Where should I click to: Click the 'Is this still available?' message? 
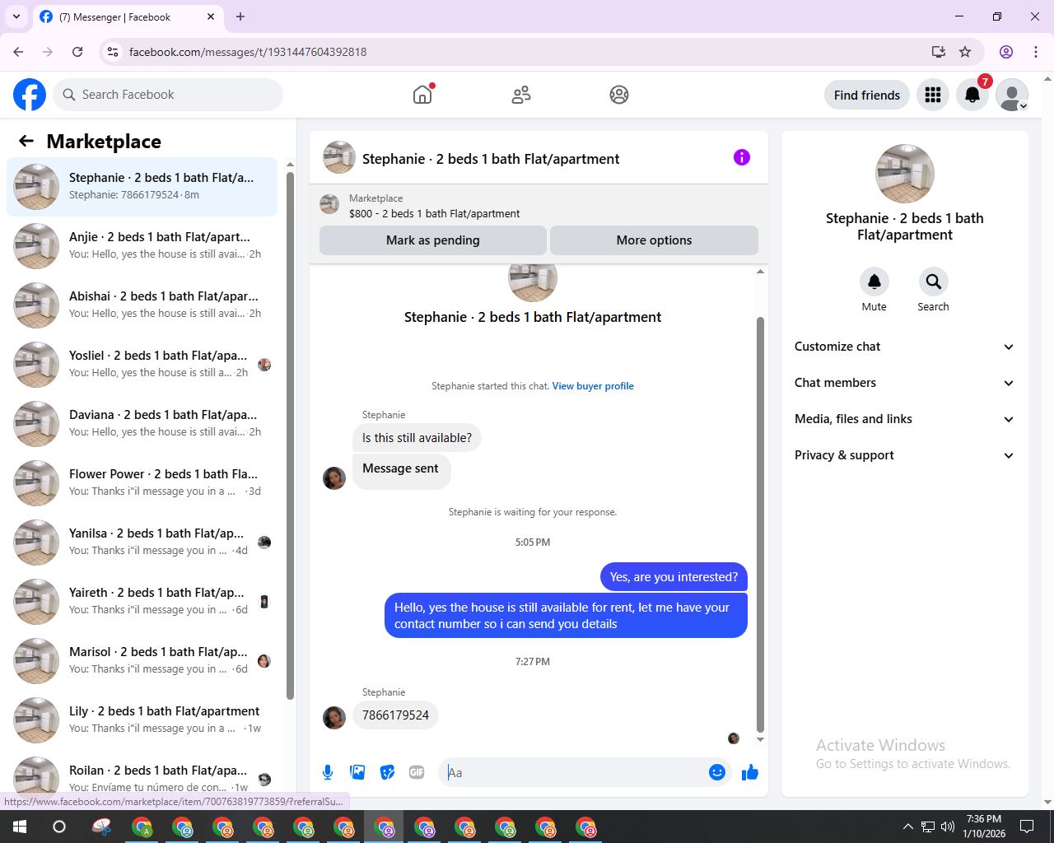pyautogui.click(x=417, y=438)
